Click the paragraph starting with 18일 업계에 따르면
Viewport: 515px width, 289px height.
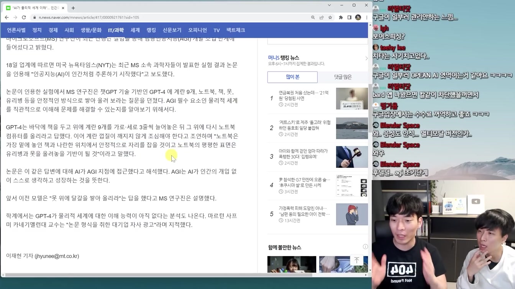pyautogui.click(x=122, y=70)
